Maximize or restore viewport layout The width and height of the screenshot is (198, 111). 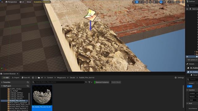click(183, 2)
